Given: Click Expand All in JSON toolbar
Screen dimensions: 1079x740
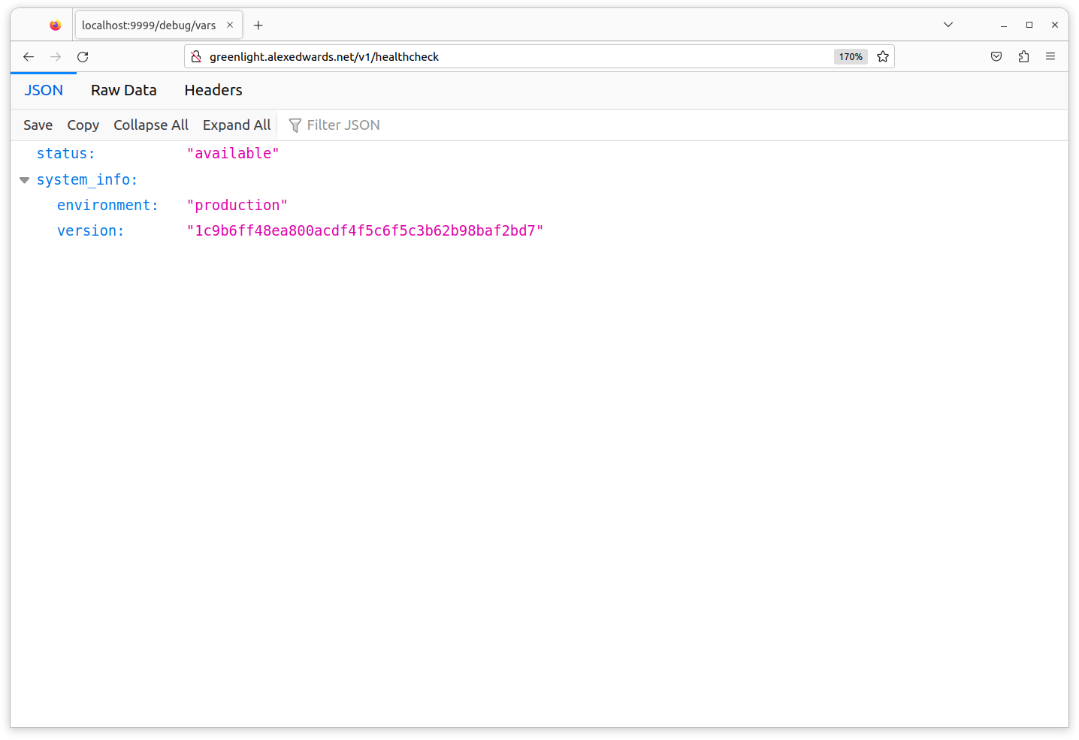Looking at the screenshot, I should tap(237, 125).
